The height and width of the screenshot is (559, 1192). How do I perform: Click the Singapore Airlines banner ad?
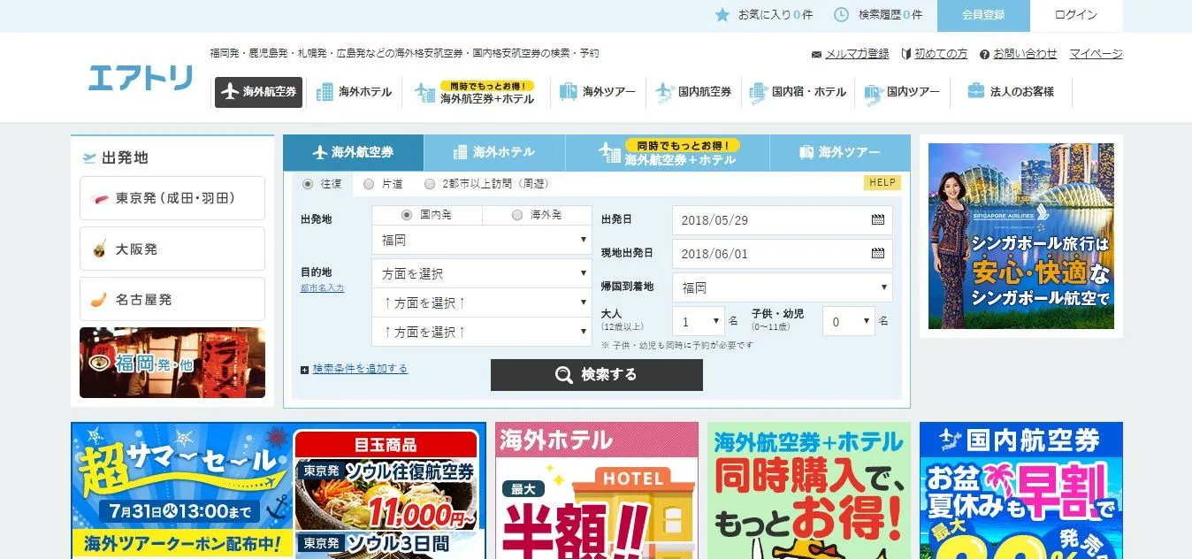[1021, 236]
